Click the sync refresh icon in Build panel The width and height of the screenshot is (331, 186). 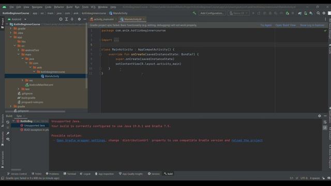point(8,122)
